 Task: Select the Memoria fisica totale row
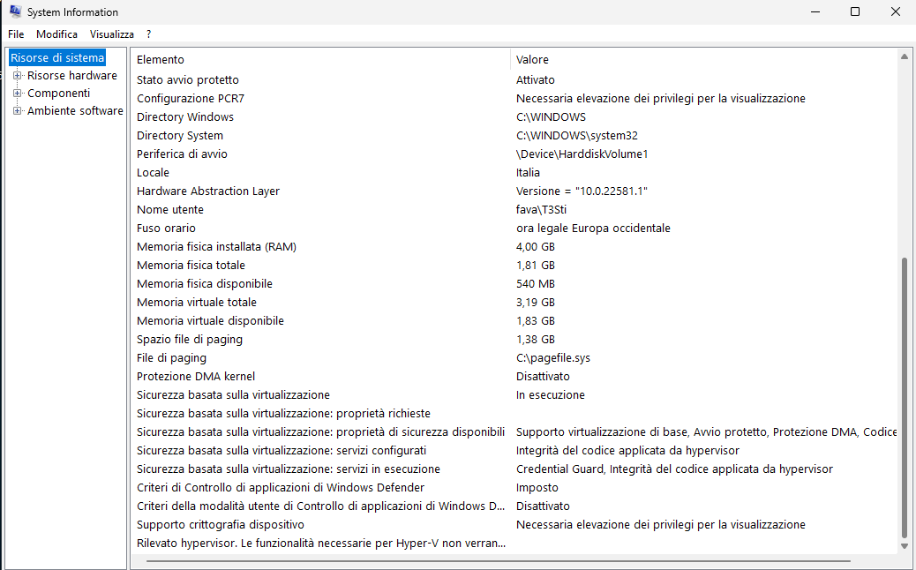point(514,265)
